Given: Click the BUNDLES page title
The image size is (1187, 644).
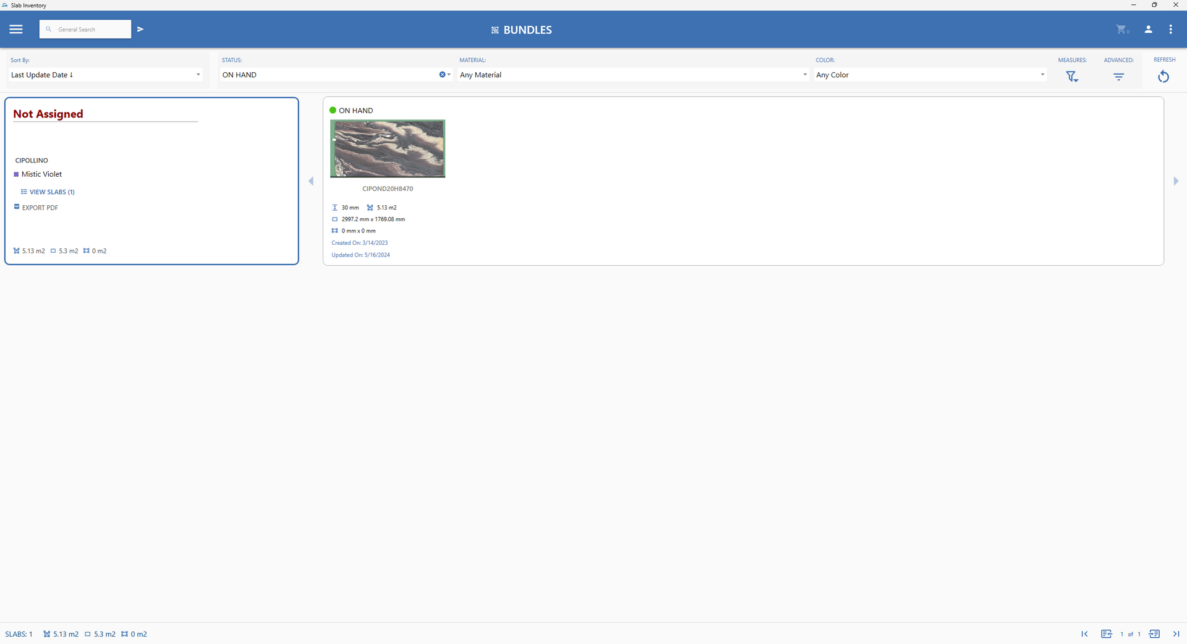Looking at the screenshot, I should [527, 30].
